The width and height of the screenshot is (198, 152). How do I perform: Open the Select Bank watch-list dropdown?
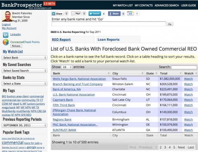coord(24,58)
